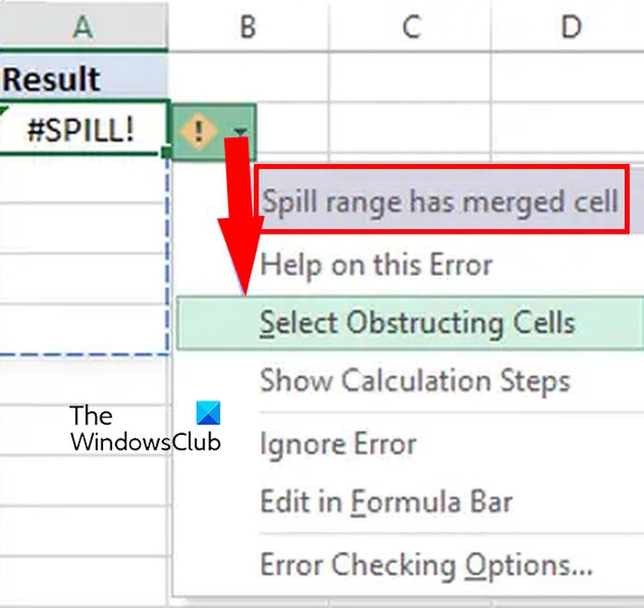Open Show Calculation Steps
The height and width of the screenshot is (608, 644).
click(415, 381)
